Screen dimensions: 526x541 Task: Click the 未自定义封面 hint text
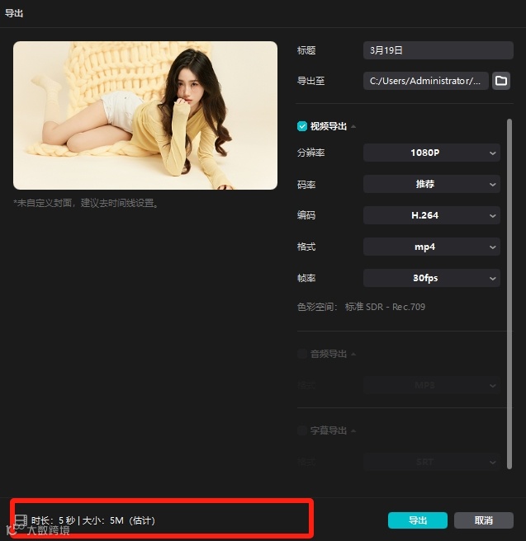[86, 203]
